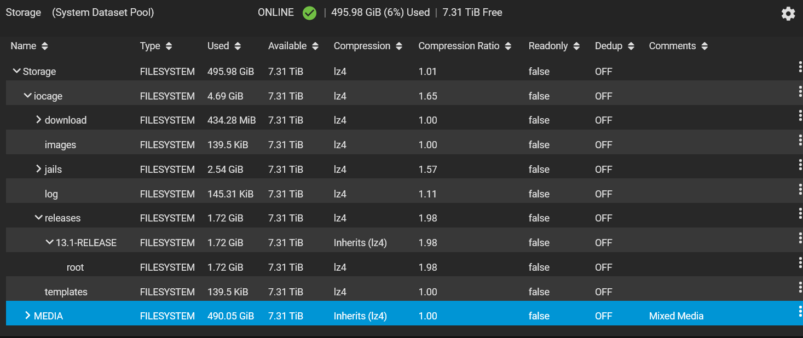
Task: Collapse the 13.1-RELEASE dataset
Action: [49, 242]
